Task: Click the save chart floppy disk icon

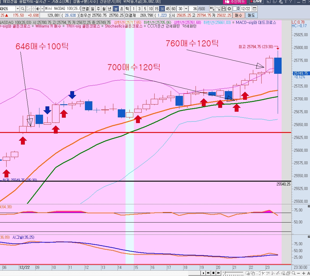Action: (x=223, y=9)
